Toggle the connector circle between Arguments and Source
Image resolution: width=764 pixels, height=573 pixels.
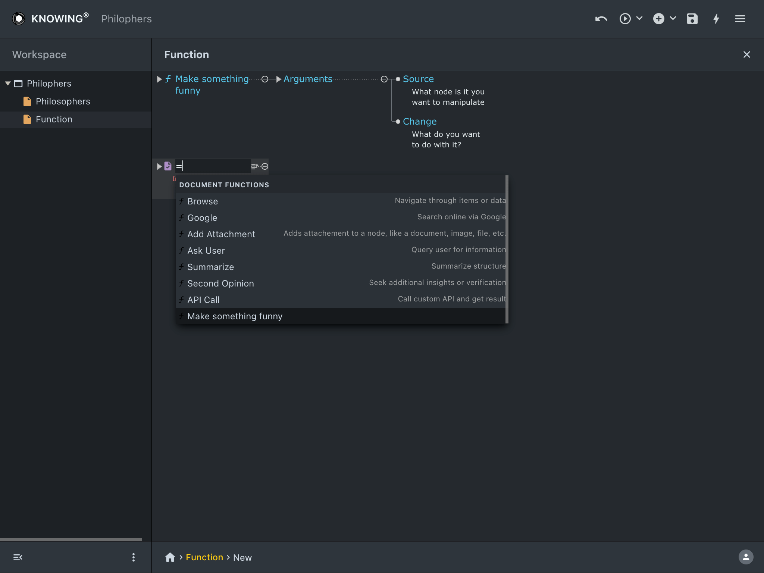tap(384, 79)
